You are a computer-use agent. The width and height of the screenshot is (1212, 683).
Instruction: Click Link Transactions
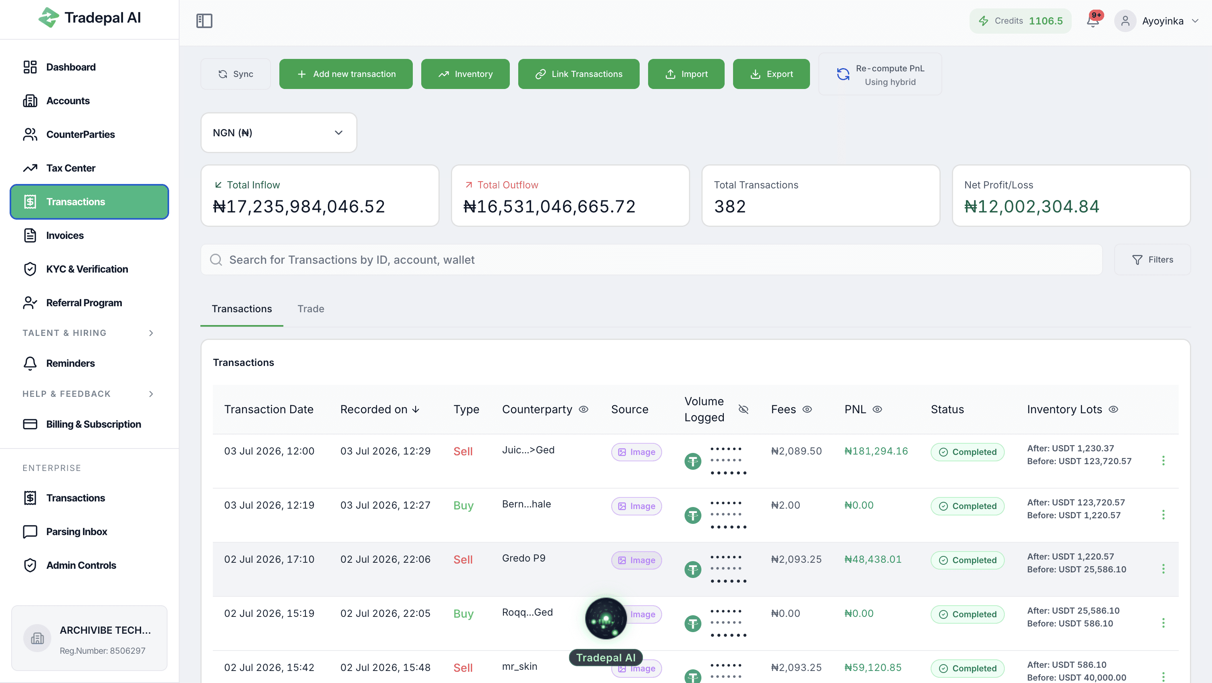pos(578,74)
